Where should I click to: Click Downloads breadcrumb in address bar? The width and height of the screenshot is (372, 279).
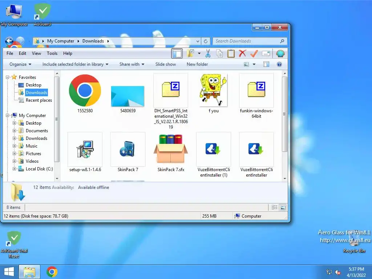click(93, 41)
